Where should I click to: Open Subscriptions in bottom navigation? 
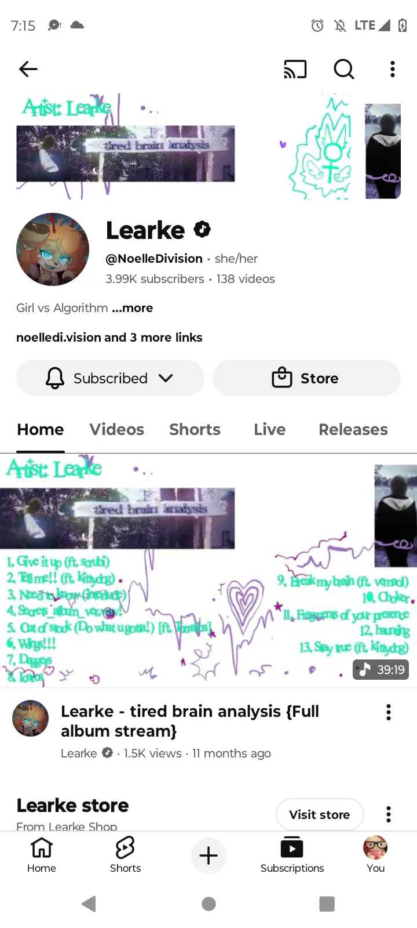[x=292, y=854]
